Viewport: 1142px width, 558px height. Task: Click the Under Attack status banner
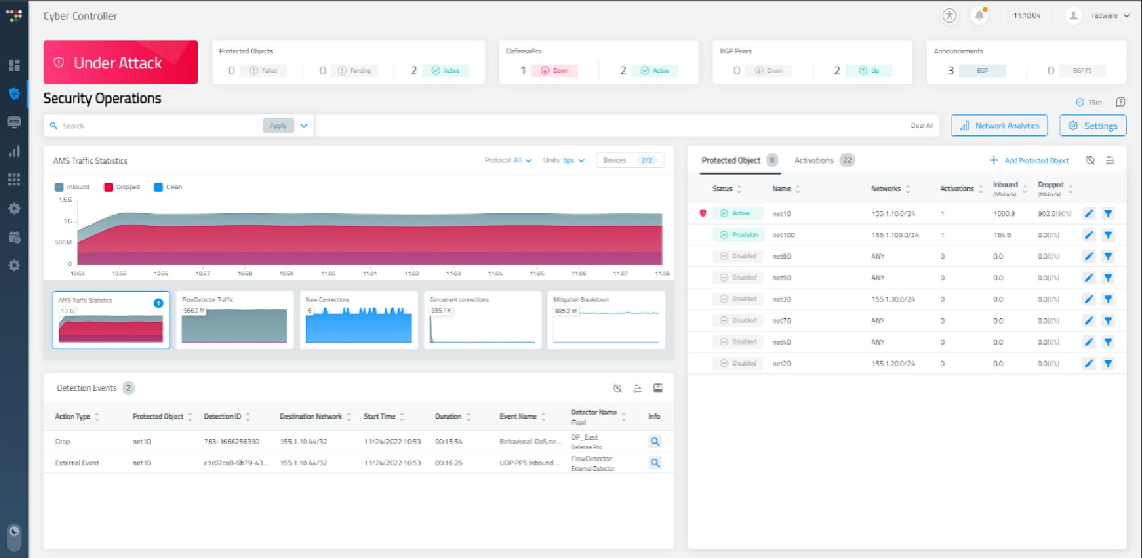(x=121, y=62)
